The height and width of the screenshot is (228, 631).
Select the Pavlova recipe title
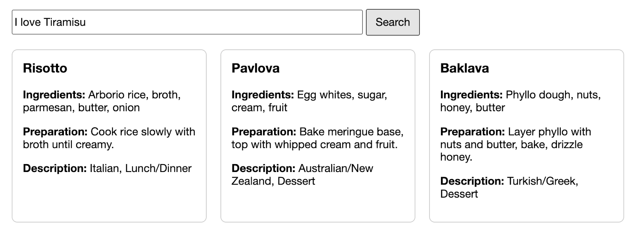click(x=256, y=68)
